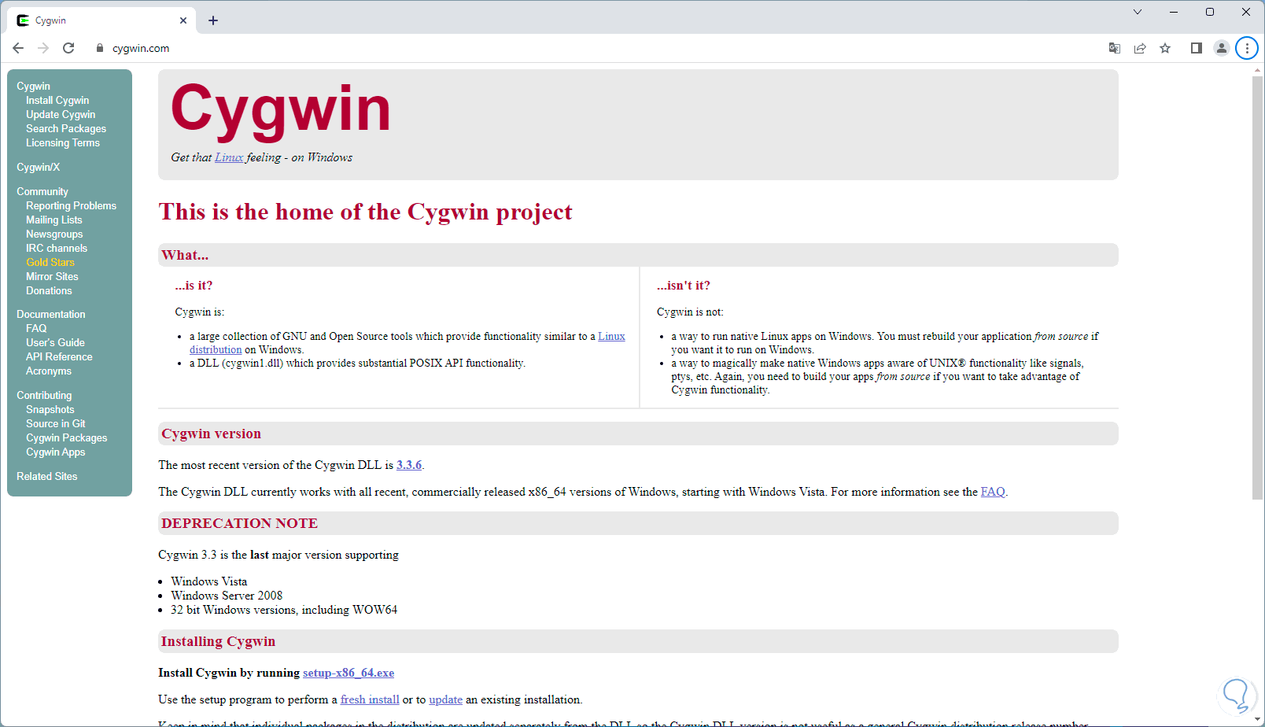Open Documentation section
Image resolution: width=1265 pixels, height=727 pixels.
click(x=51, y=315)
